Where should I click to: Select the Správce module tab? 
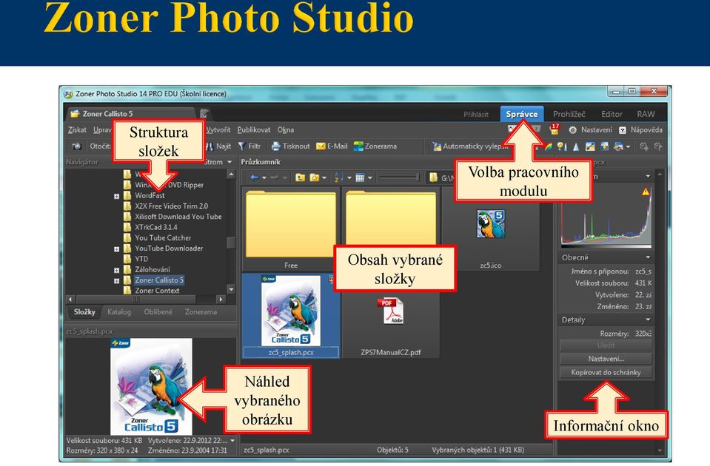[522, 114]
